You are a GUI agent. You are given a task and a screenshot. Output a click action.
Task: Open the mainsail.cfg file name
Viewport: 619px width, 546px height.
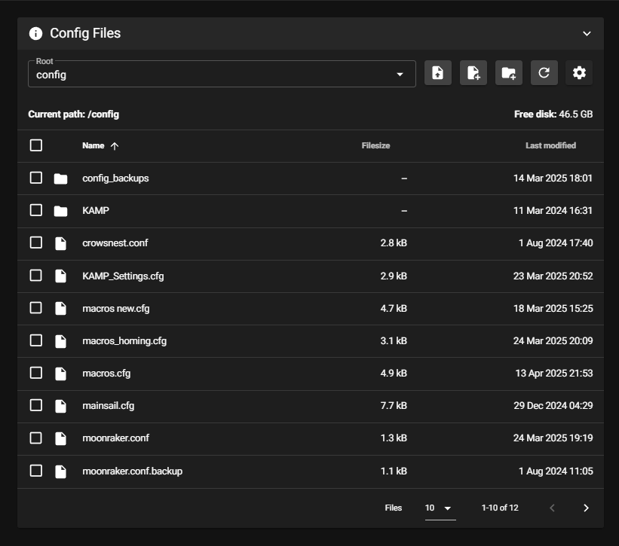tap(109, 406)
